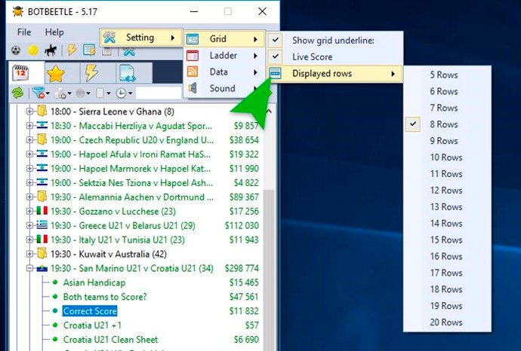Choose 20 Rows from the list

coord(447,322)
